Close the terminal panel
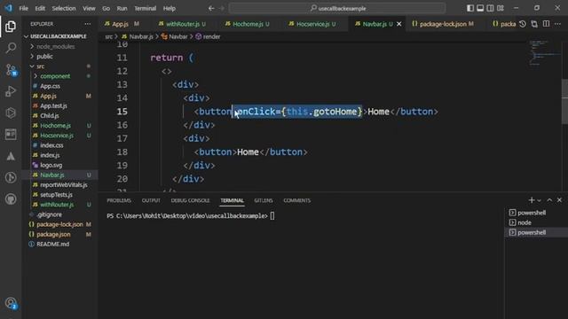This screenshot has width=568, height=319. [559, 200]
